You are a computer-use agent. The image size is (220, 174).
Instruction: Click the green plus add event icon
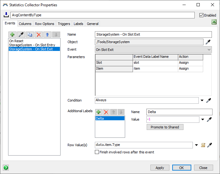click(x=13, y=35)
